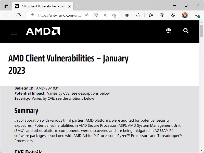Open the tab actions menu
This screenshot has height=153, width=204.
pyautogui.click(x=6, y=6)
